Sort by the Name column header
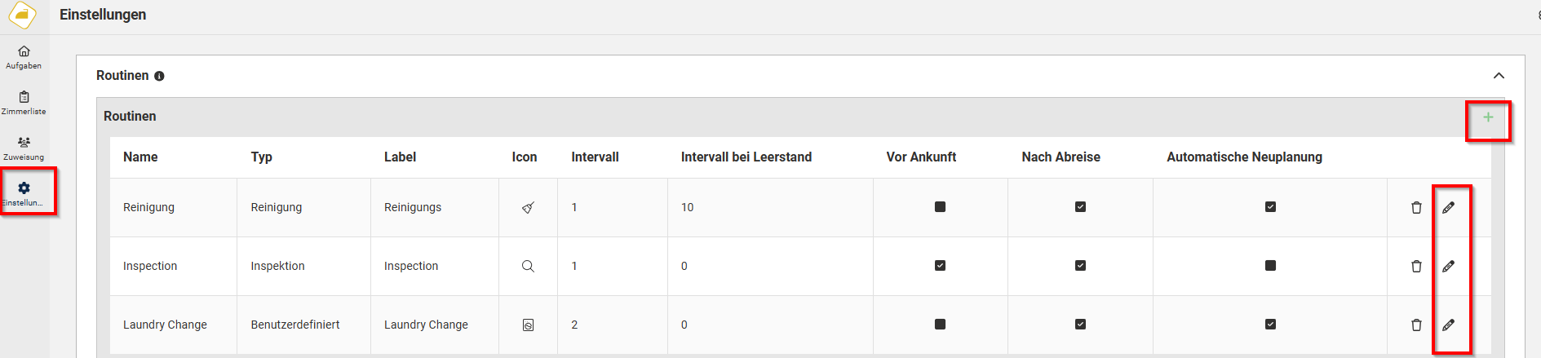The height and width of the screenshot is (358, 1541). (x=140, y=157)
